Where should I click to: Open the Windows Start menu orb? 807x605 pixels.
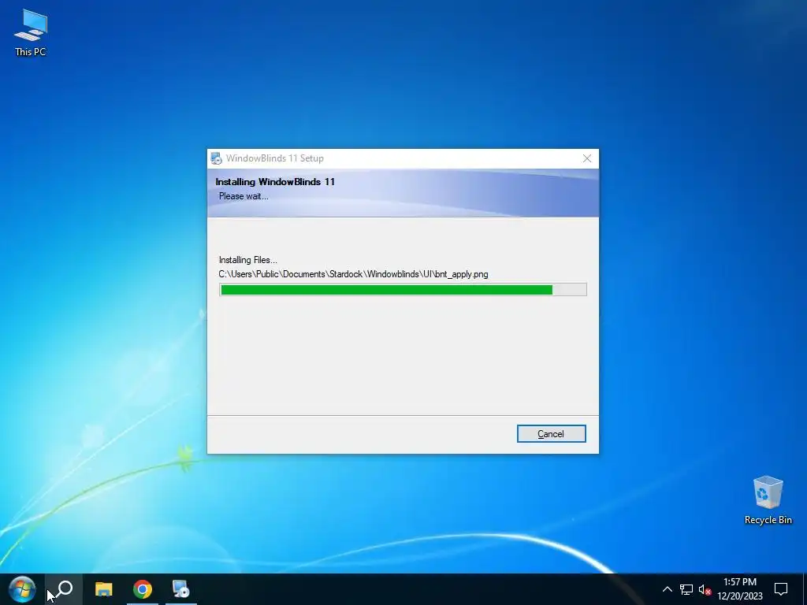[22, 589]
